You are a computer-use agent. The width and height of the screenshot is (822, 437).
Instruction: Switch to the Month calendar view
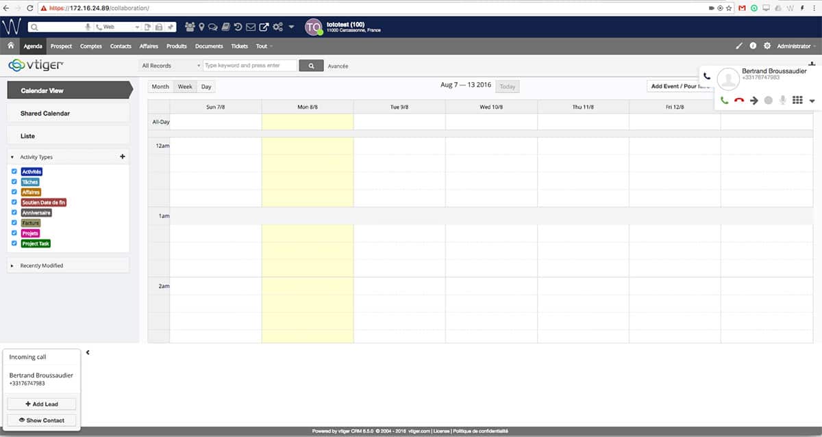160,87
